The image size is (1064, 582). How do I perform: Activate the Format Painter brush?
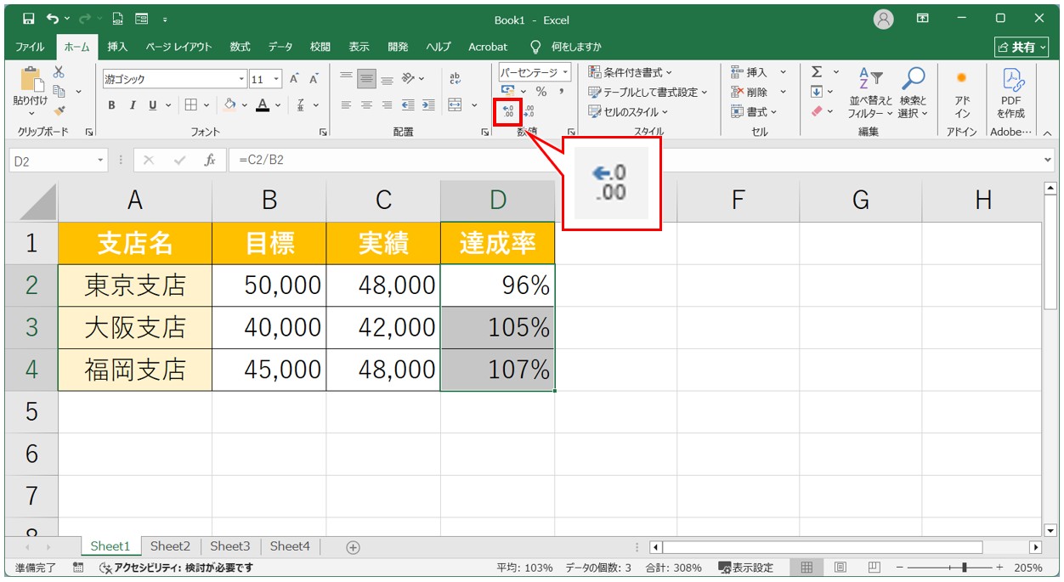(x=59, y=110)
